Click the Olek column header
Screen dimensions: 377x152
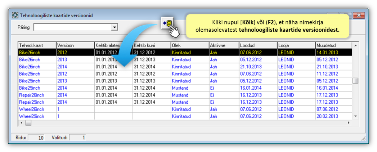click(x=189, y=45)
